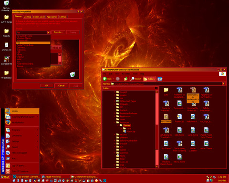This screenshot has width=229, height=183.
Task: Switch to the Appearance tab
Action: point(52,17)
